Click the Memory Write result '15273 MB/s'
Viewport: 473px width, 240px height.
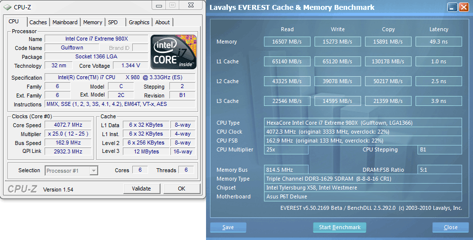(338, 42)
